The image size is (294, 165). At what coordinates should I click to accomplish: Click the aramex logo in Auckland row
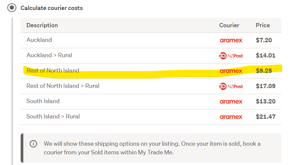tap(231, 40)
